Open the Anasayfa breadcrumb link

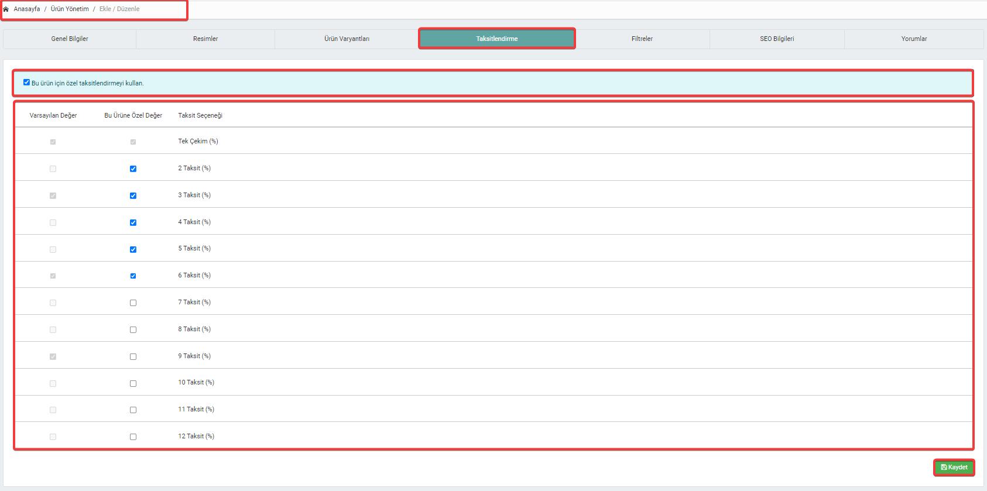(x=27, y=9)
